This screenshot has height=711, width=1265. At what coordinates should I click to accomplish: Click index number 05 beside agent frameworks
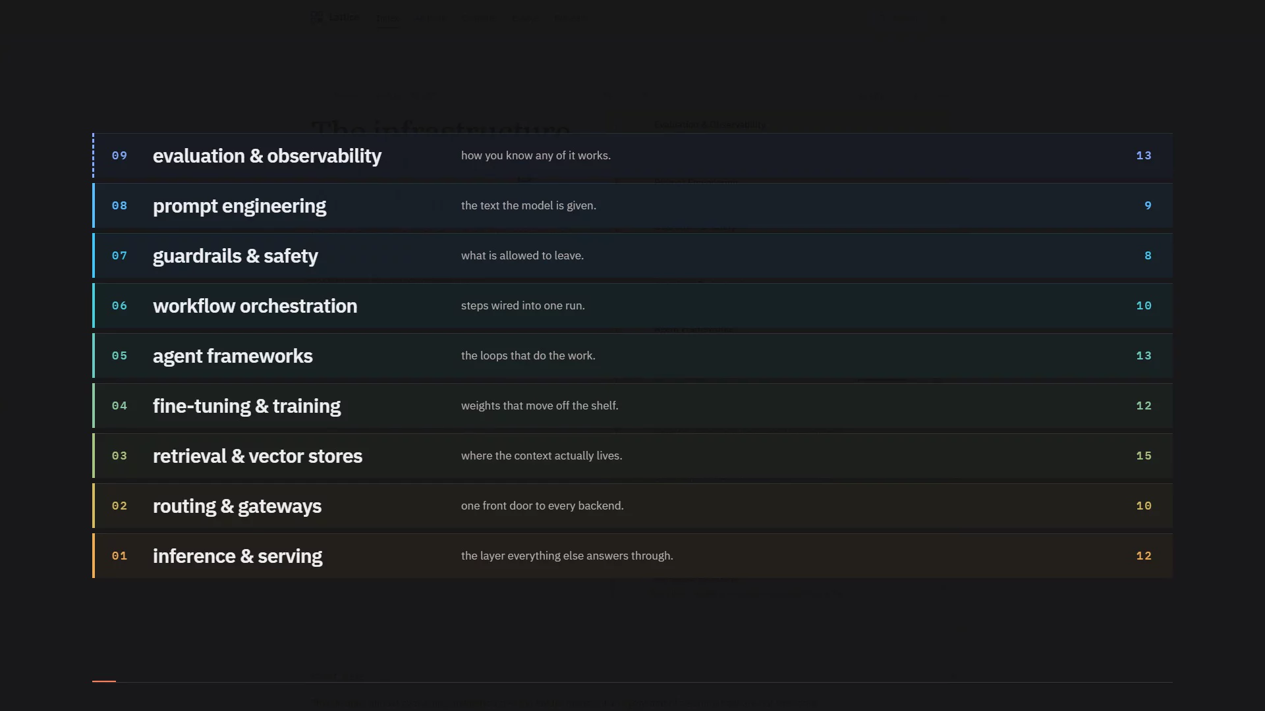coord(119,355)
